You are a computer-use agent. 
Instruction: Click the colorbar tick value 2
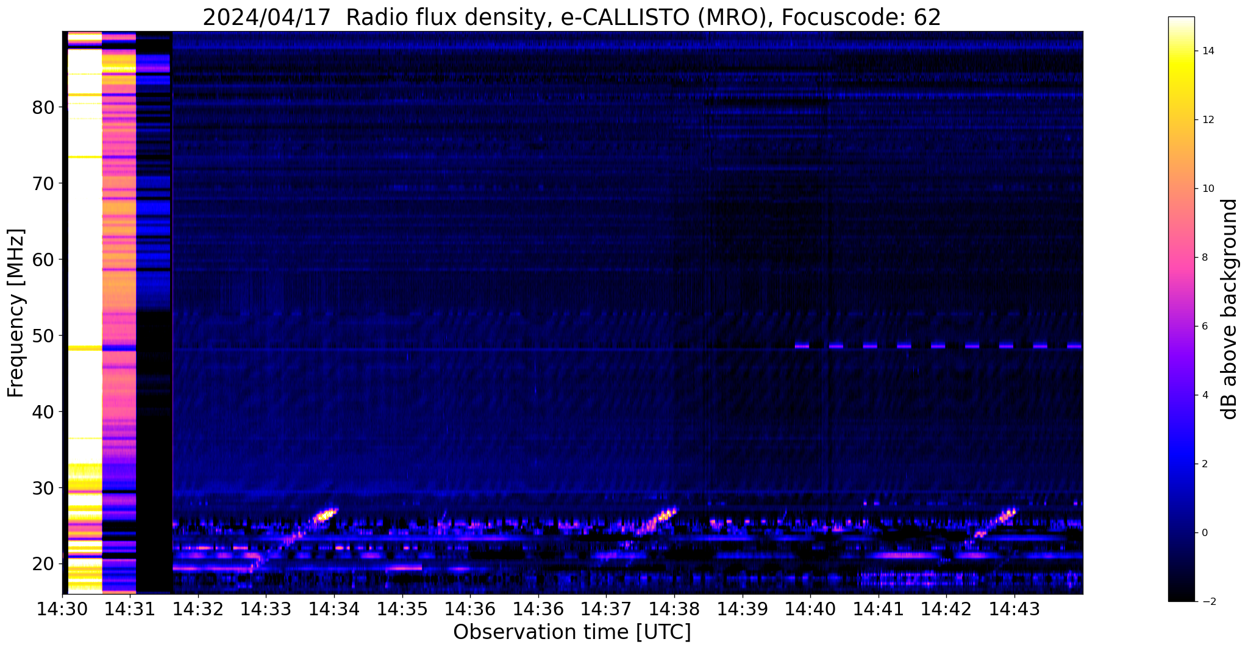(x=1204, y=464)
